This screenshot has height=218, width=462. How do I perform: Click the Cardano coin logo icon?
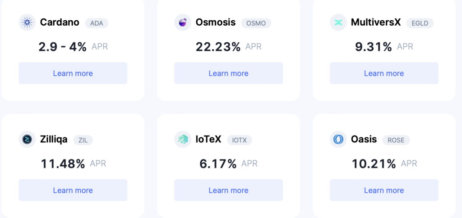click(27, 23)
